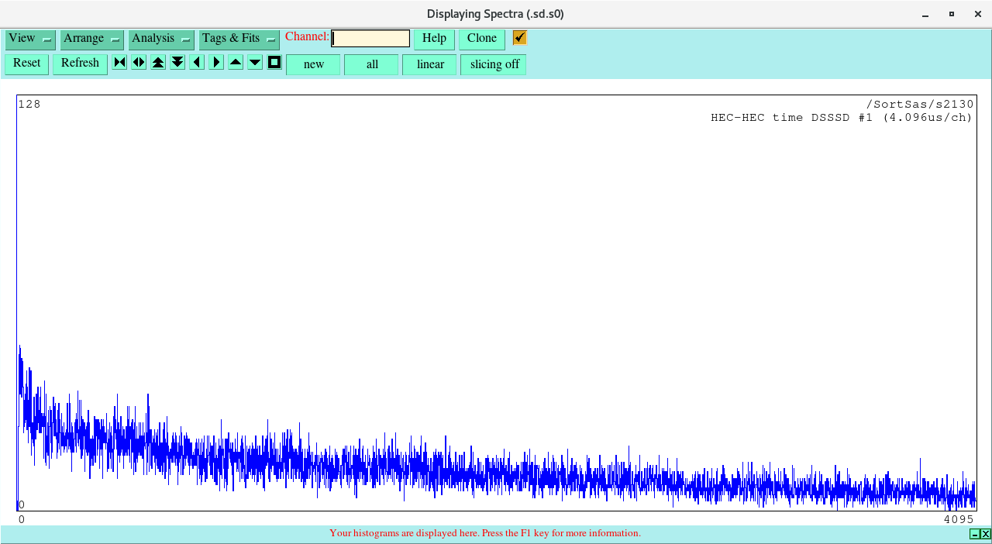
Task: Click the 128 y-axis maximum label
Action: click(29, 105)
